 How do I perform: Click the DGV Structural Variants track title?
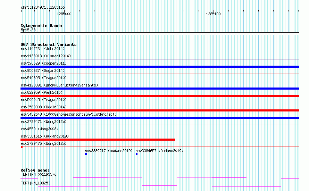[x=49, y=44]
